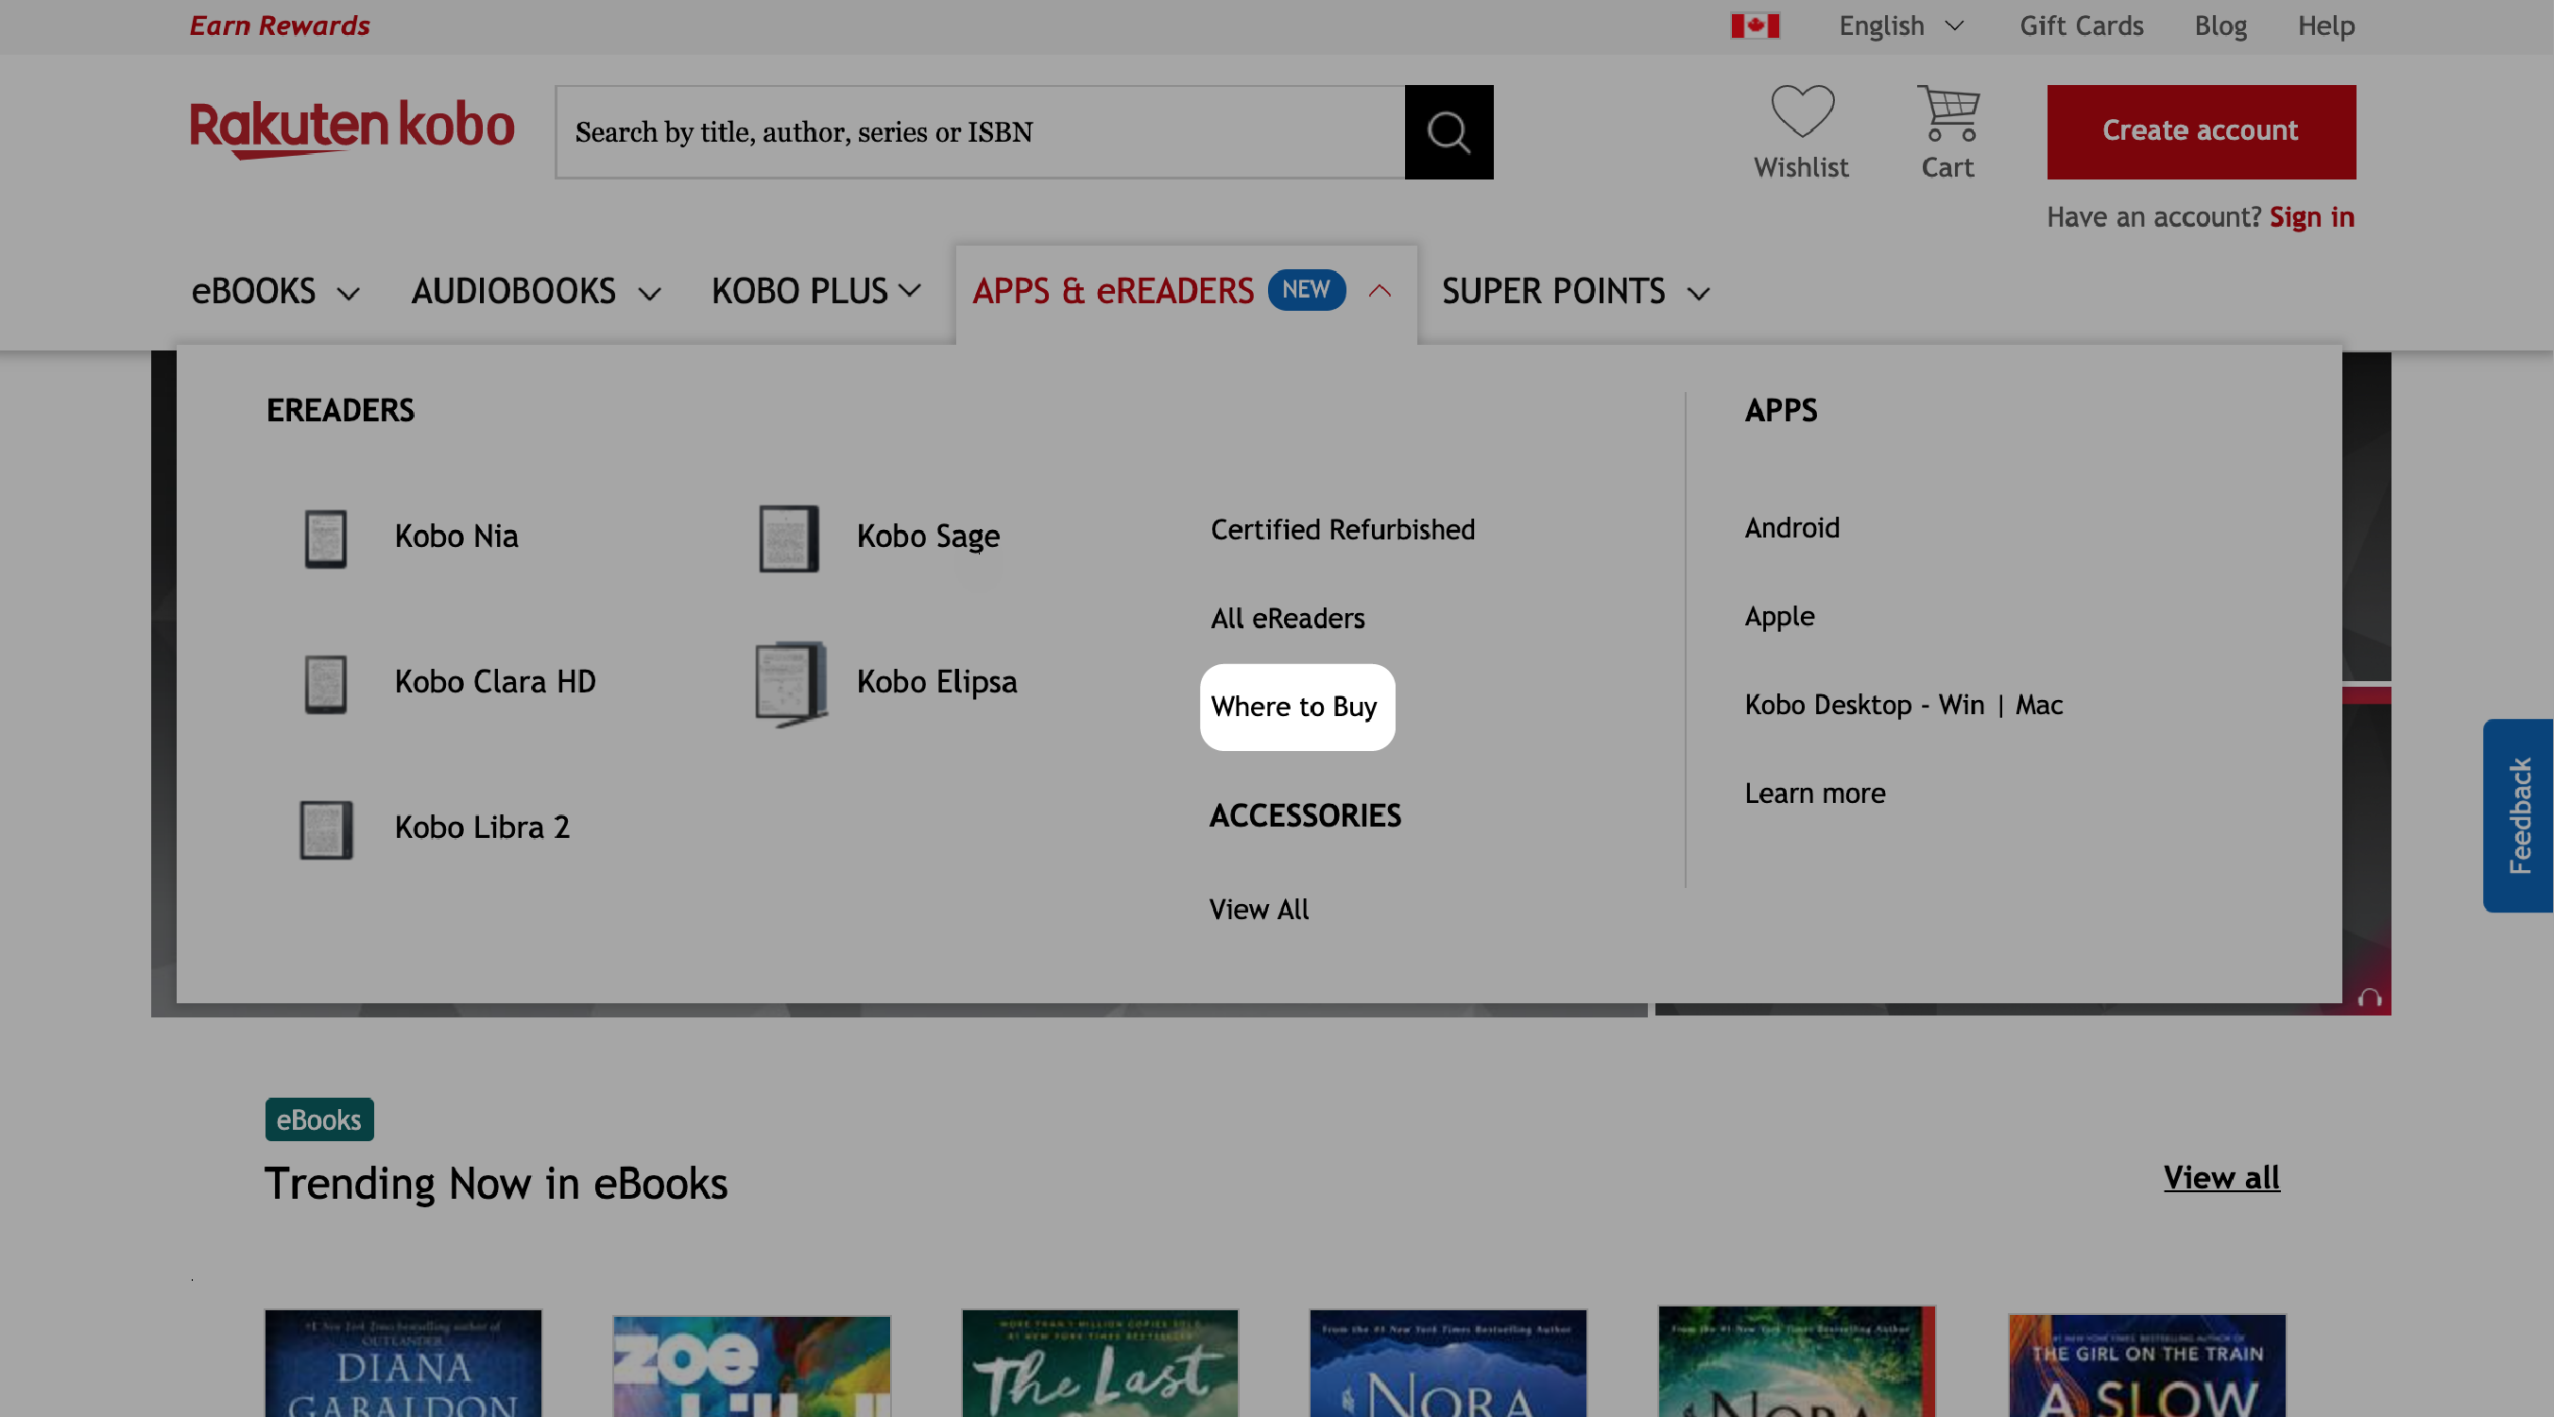Screen dimensions: 2554x1417
Task: Click the Canadian flag country selector icon
Action: coord(1755,25)
